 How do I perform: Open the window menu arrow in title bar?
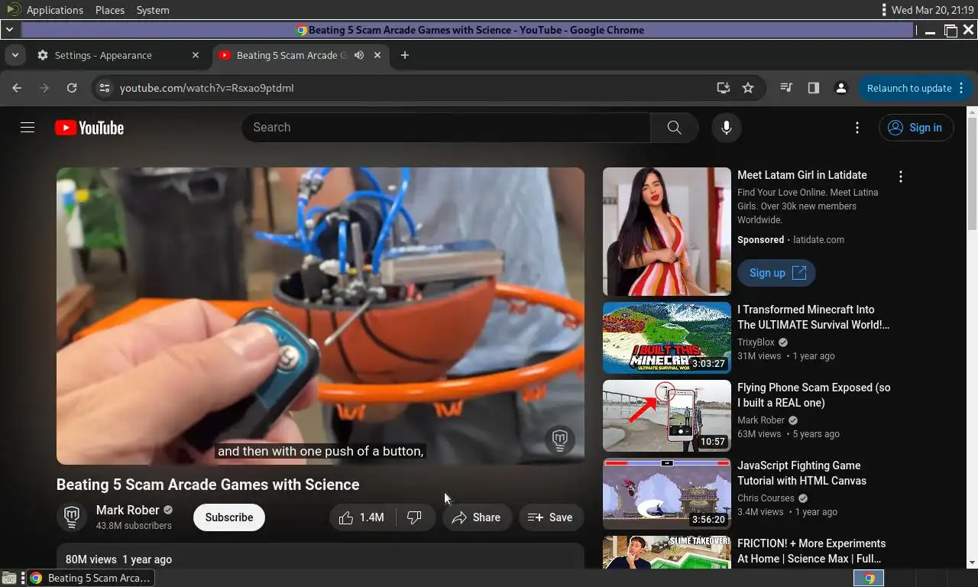(9, 30)
